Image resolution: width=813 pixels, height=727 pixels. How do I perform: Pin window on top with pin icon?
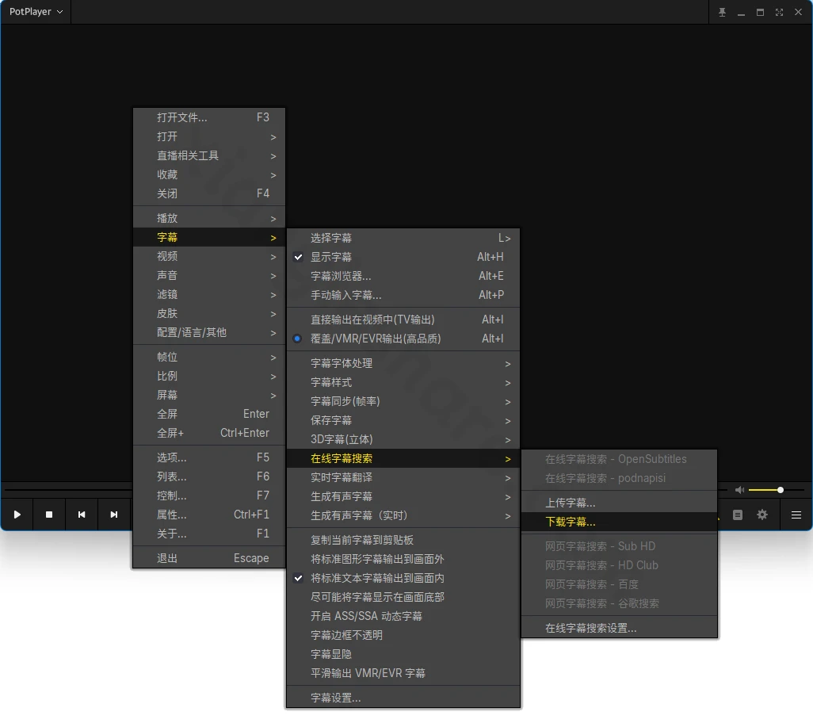coord(722,12)
